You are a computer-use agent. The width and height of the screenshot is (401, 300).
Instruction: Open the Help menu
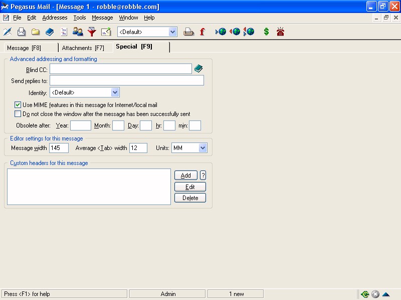(149, 17)
